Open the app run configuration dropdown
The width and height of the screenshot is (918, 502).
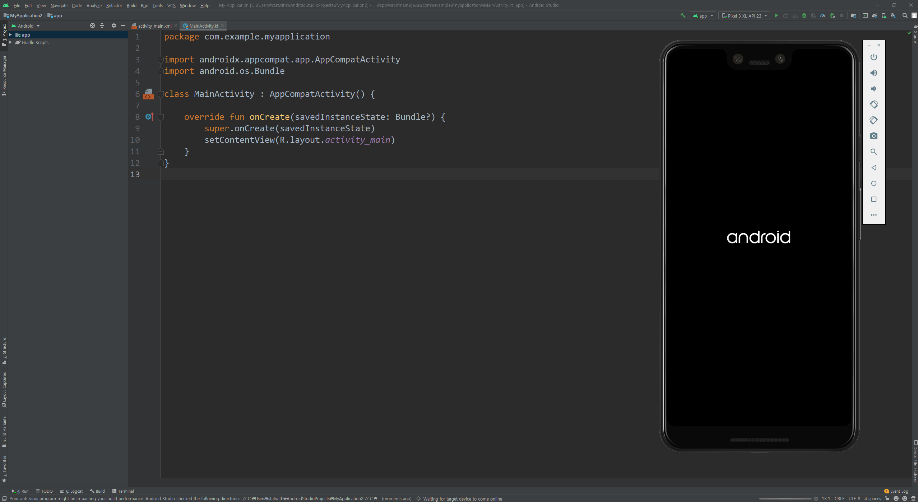point(703,16)
